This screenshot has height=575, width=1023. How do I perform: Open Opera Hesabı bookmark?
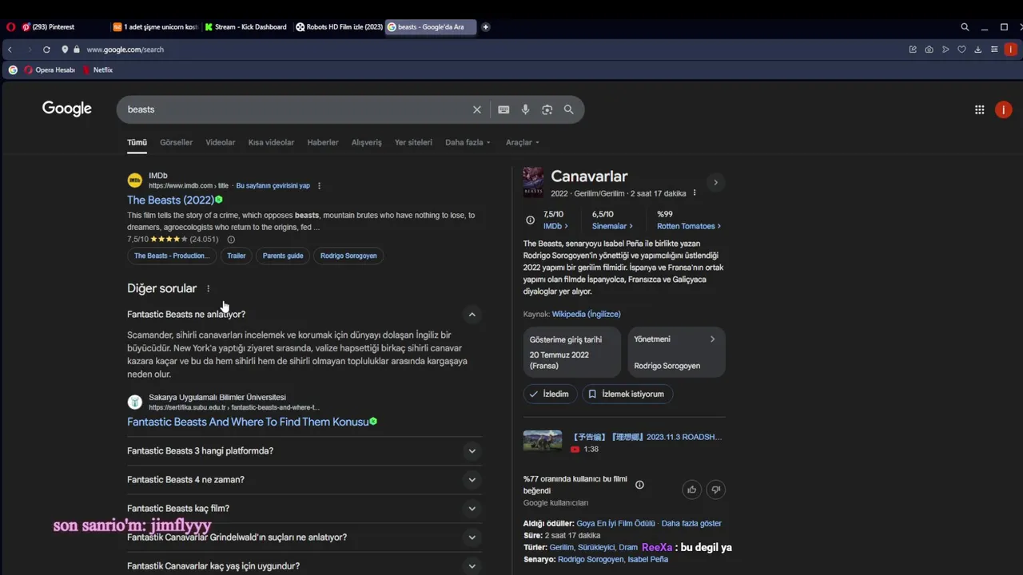[50, 70]
